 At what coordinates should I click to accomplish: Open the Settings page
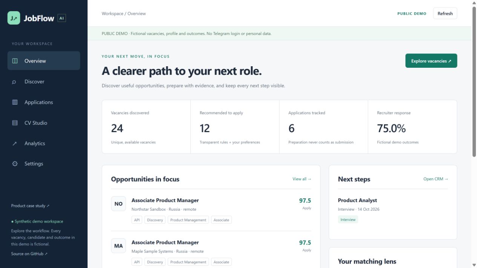click(x=44, y=164)
